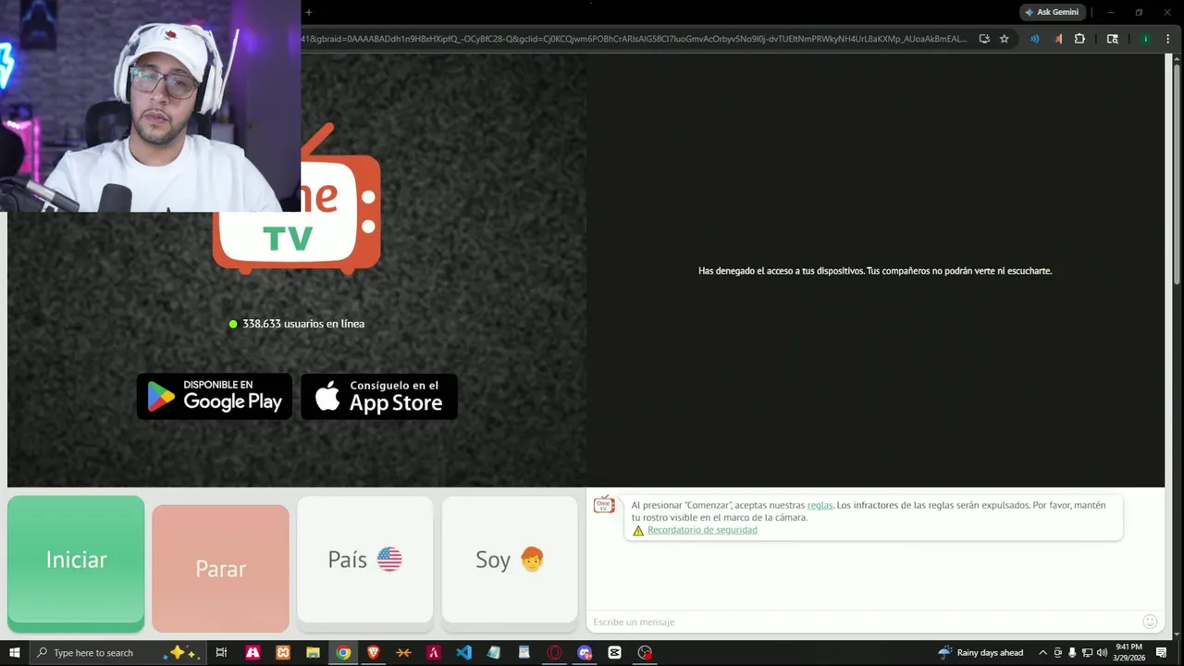Open File Explorer on taskbar

(x=313, y=652)
